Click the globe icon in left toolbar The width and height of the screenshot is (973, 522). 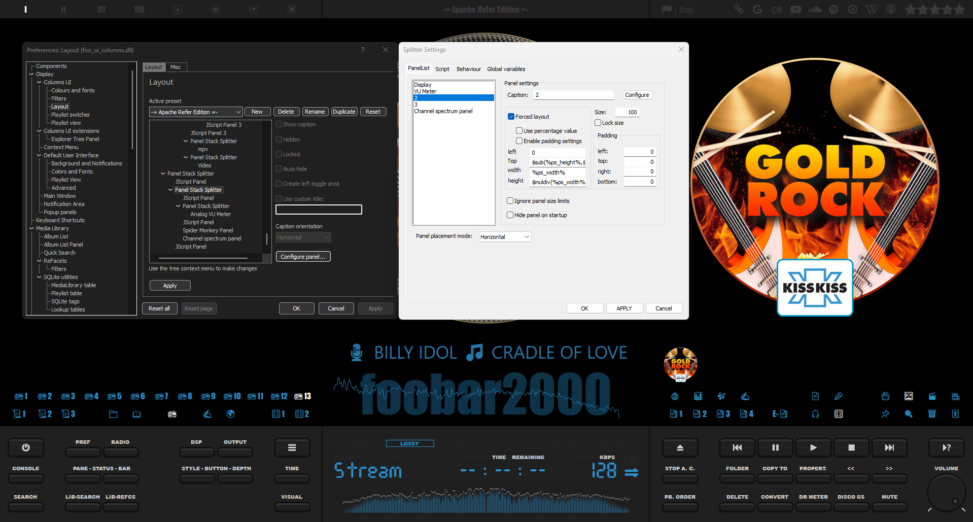(x=230, y=414)
